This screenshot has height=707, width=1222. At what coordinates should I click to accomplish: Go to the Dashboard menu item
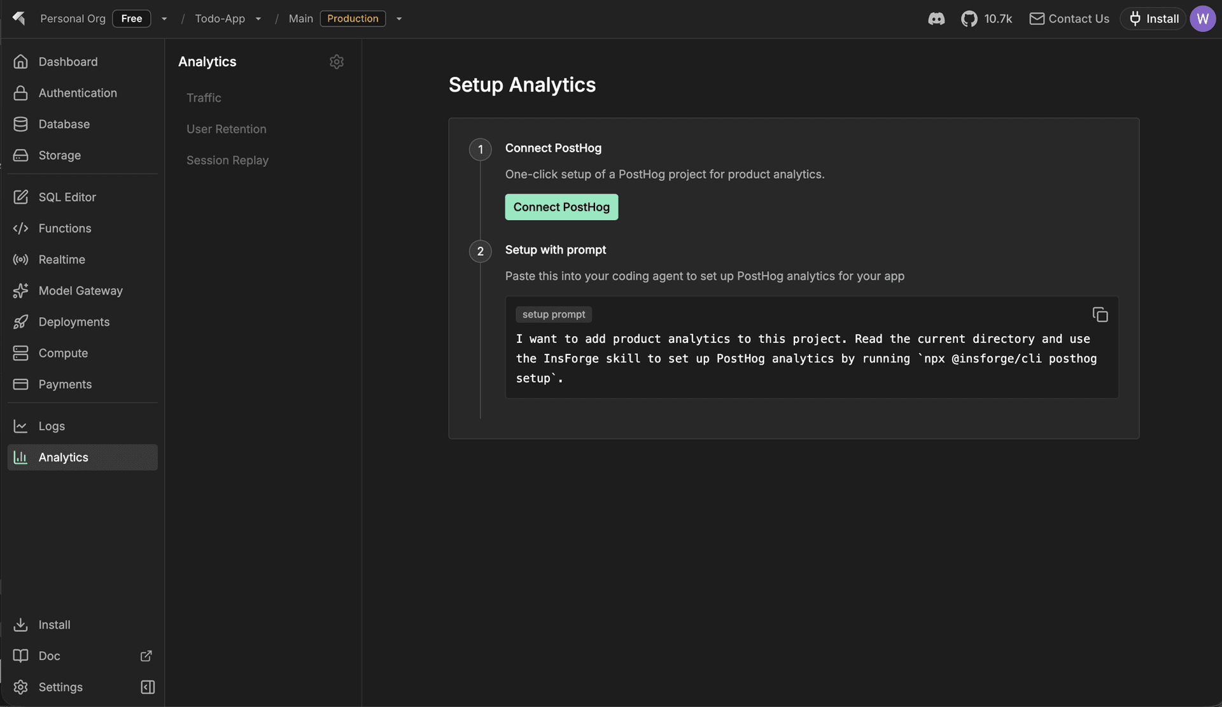tap(83, 62)
